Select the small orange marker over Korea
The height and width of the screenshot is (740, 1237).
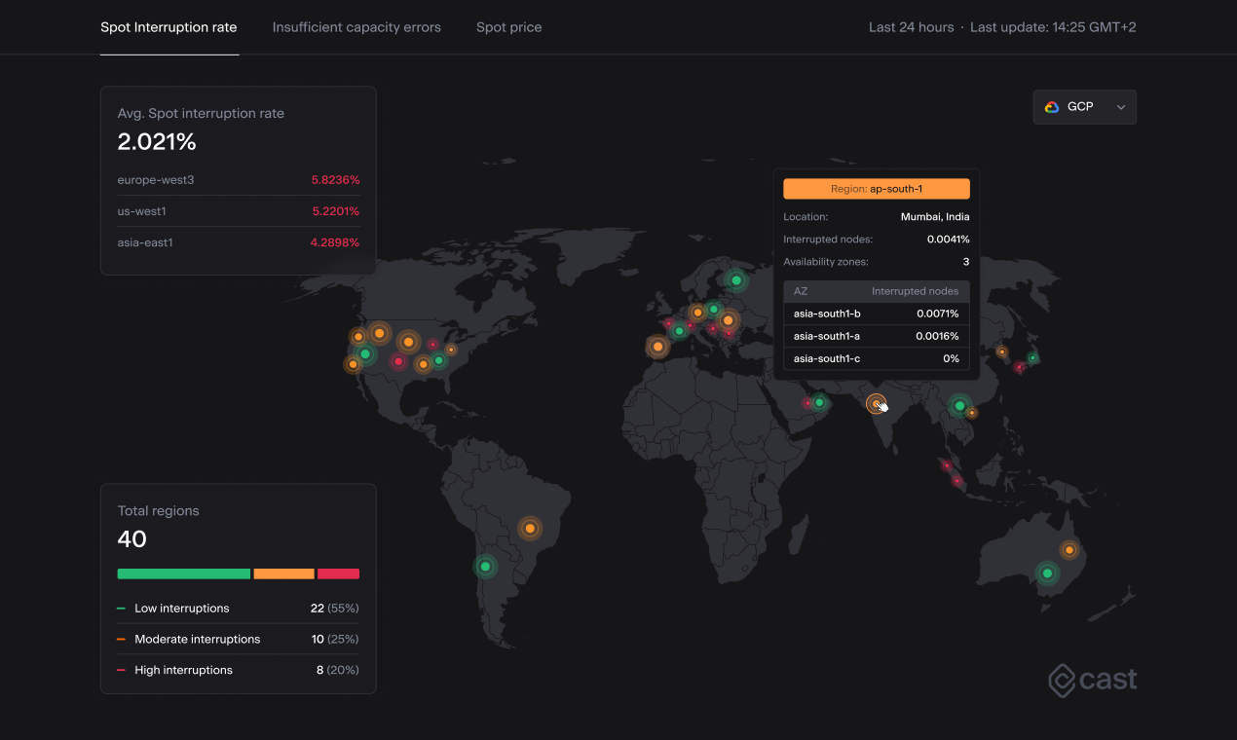point(1001,352)
